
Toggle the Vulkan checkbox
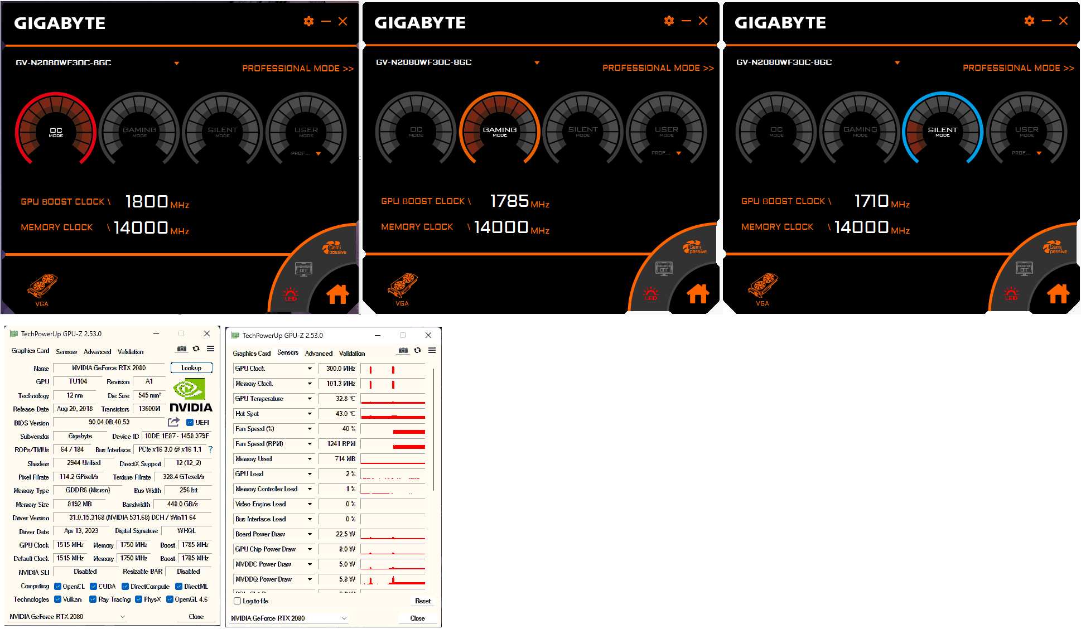tap(57, 599)
